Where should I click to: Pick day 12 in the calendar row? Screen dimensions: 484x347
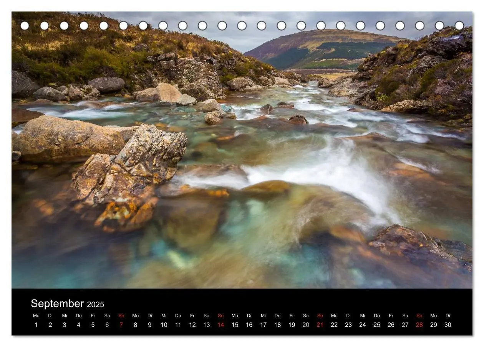[192, 325]
